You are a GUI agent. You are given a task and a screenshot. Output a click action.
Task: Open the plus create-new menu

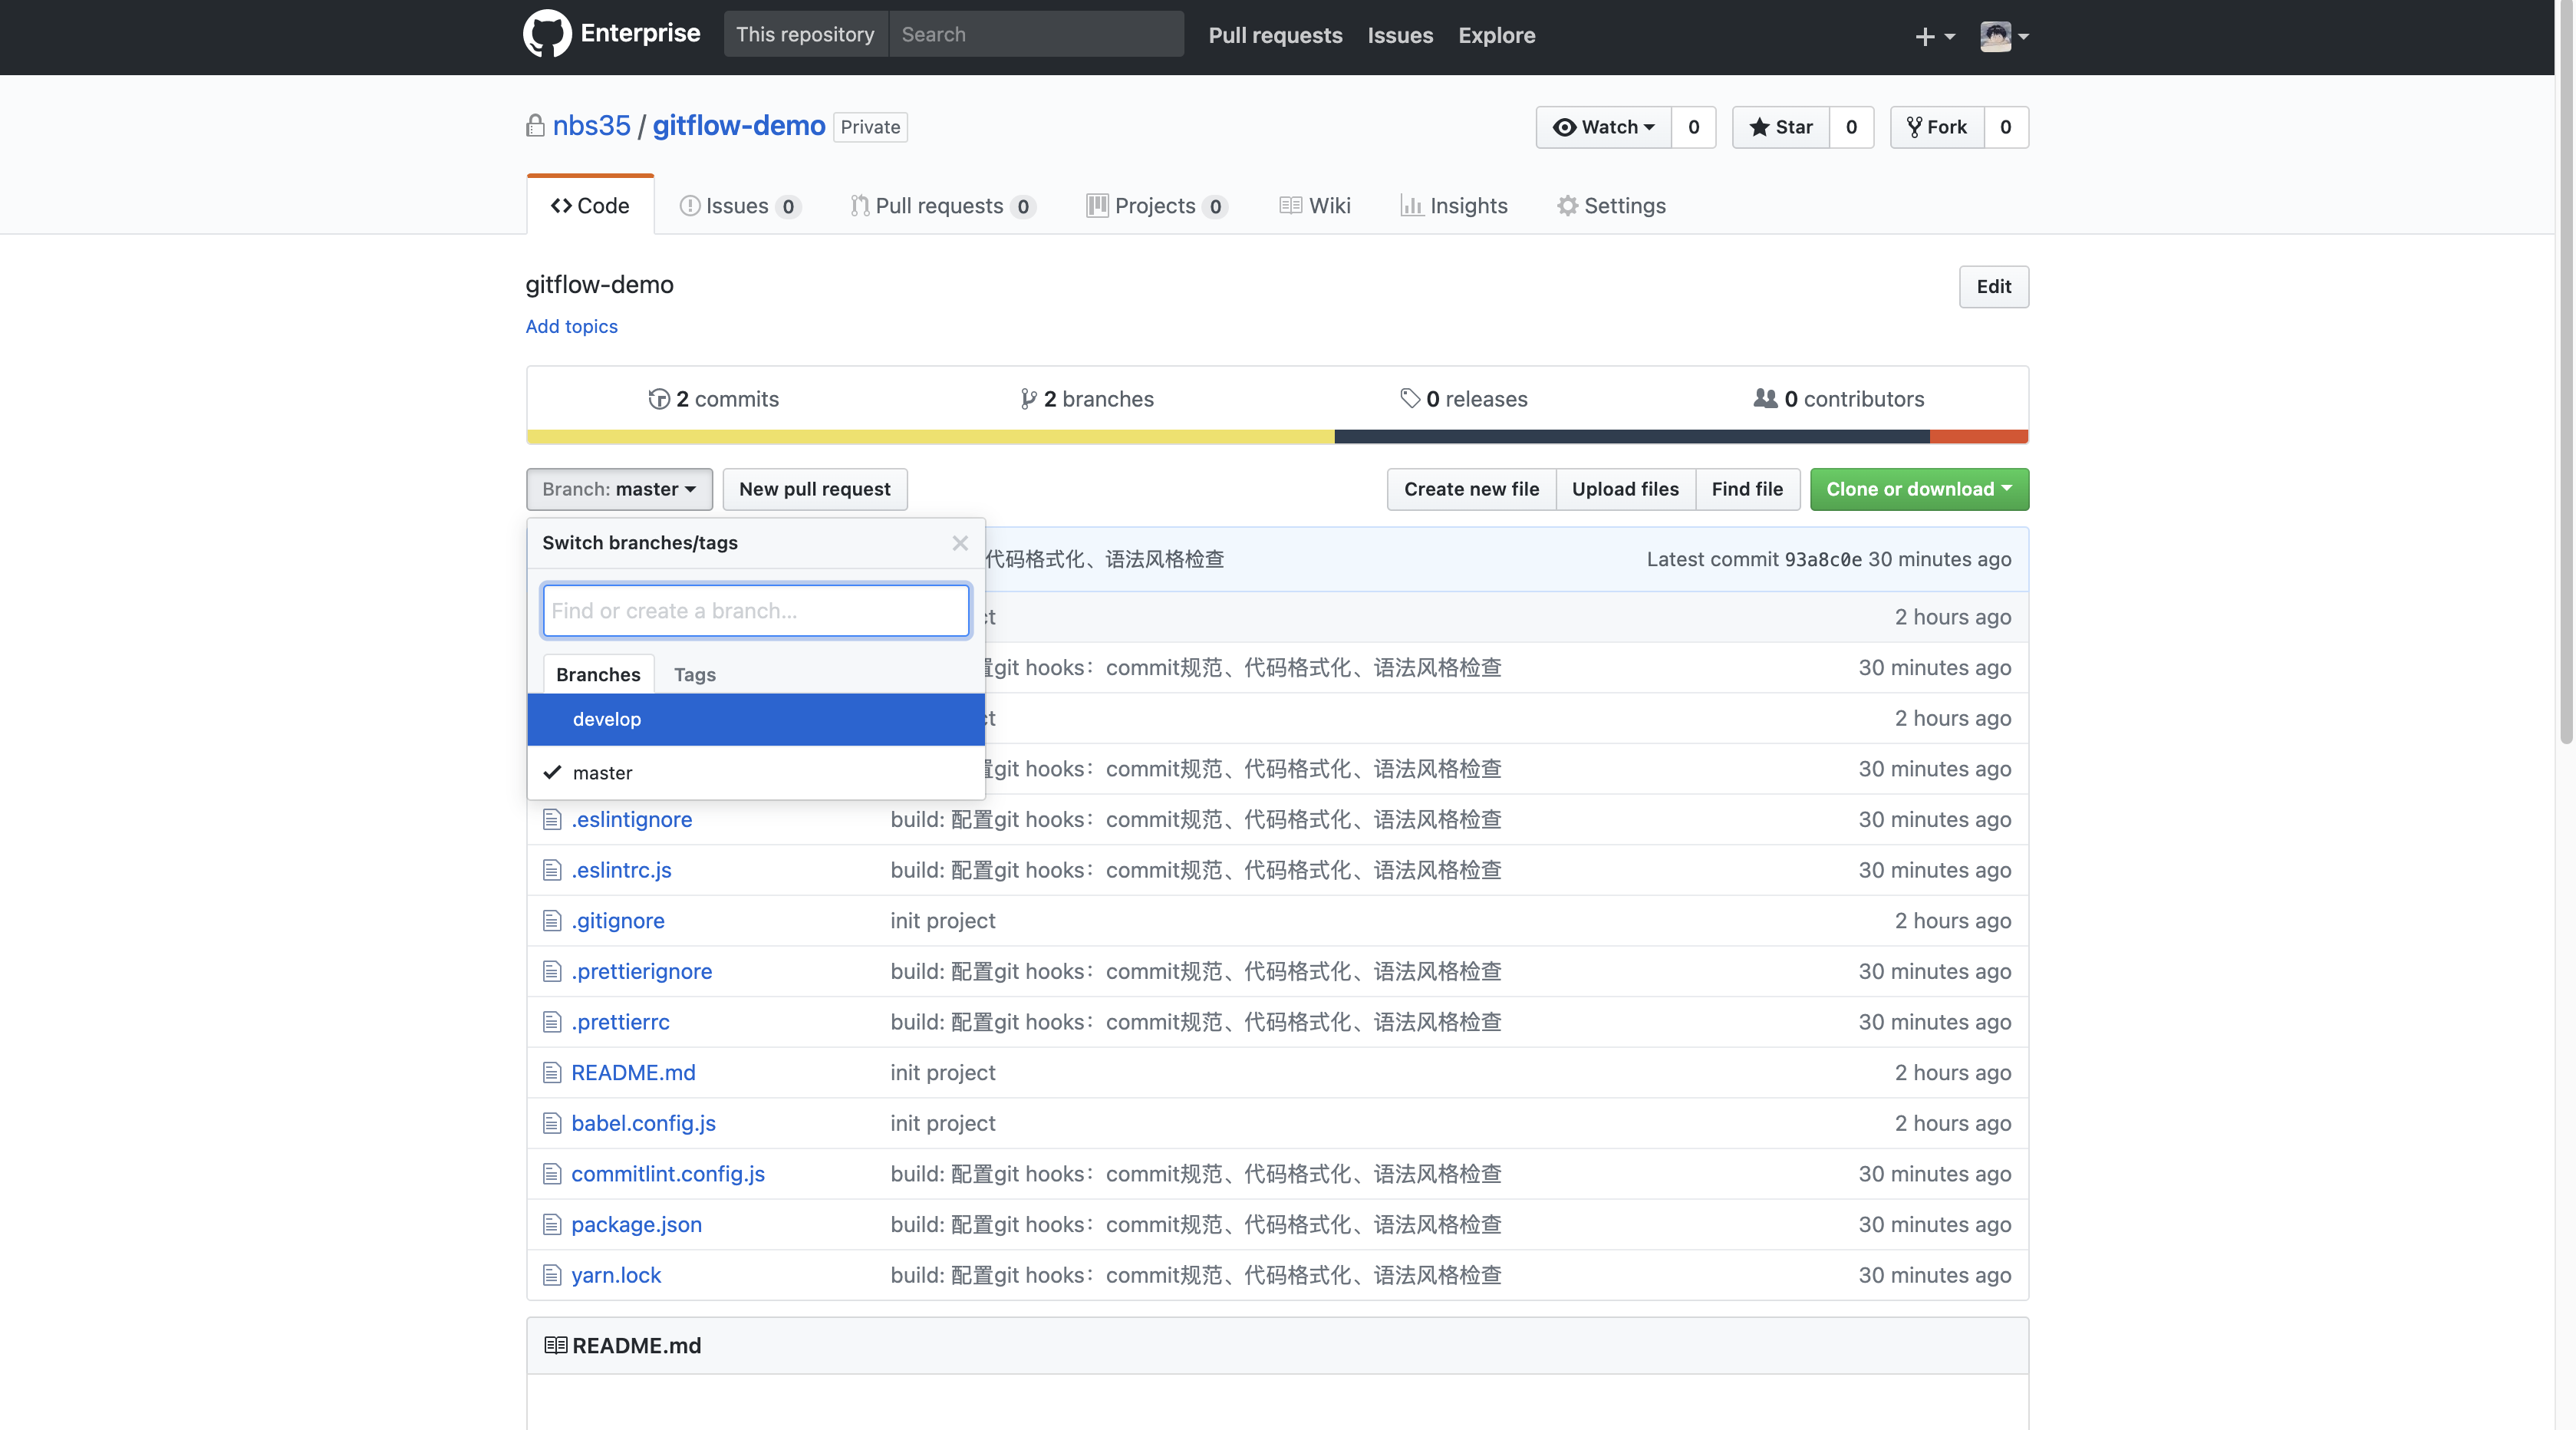tap(1934, 36)
